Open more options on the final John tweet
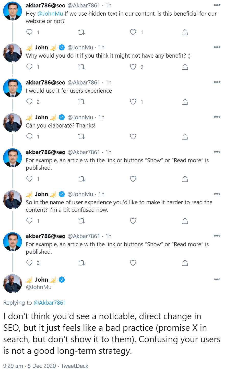Screen dimensions: 225x373 pos(217,279)
